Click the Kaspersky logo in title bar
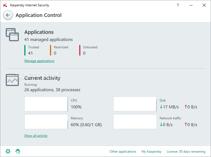Image resolution: width=211 pixels, height=157 pixels. point(5,5)
